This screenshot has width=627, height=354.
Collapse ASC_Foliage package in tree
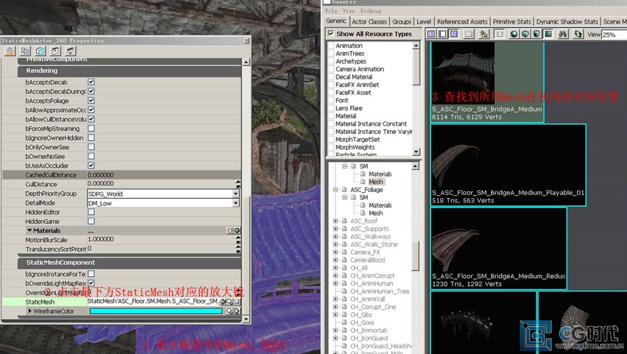pos(336,190)
